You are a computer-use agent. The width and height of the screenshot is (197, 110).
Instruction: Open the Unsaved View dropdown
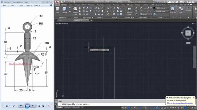pyautogui.click(x=161, y=11)
